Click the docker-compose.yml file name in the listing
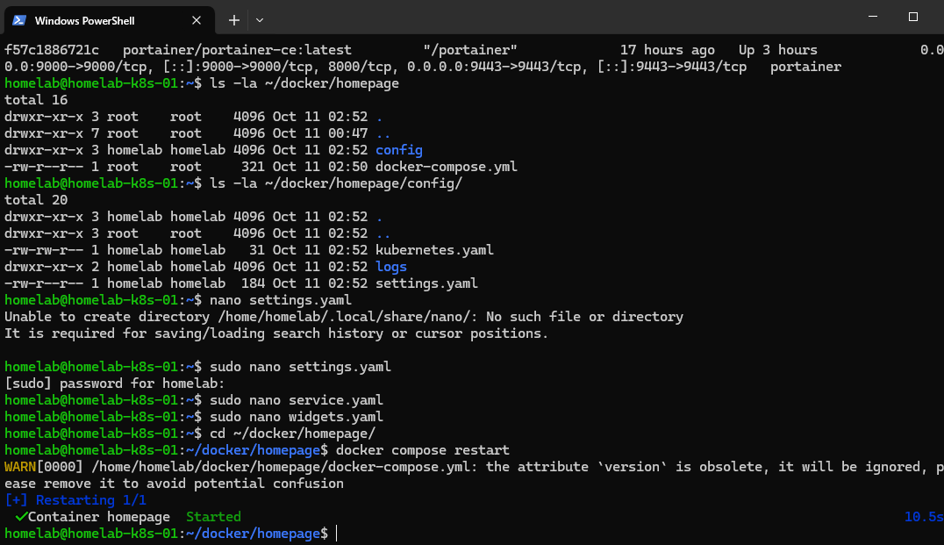The width and height of the screenshot is (944, 545). point(446,167)
